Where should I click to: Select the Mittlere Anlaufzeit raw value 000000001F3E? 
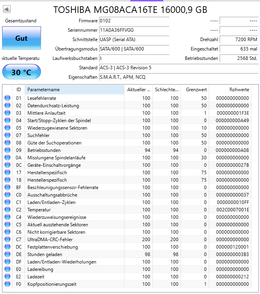[233, 113]
